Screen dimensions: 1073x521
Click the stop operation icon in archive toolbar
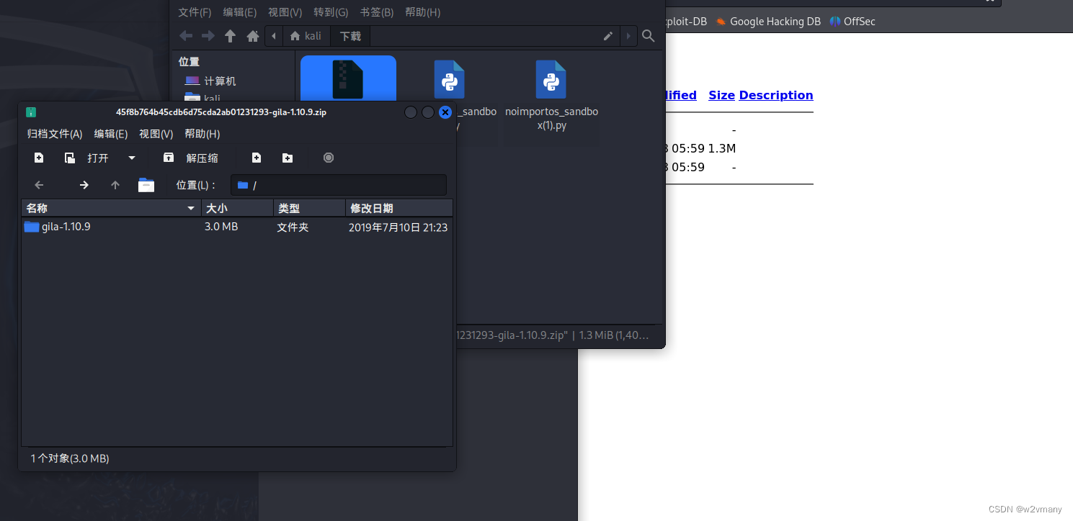[x=329, y=158]
